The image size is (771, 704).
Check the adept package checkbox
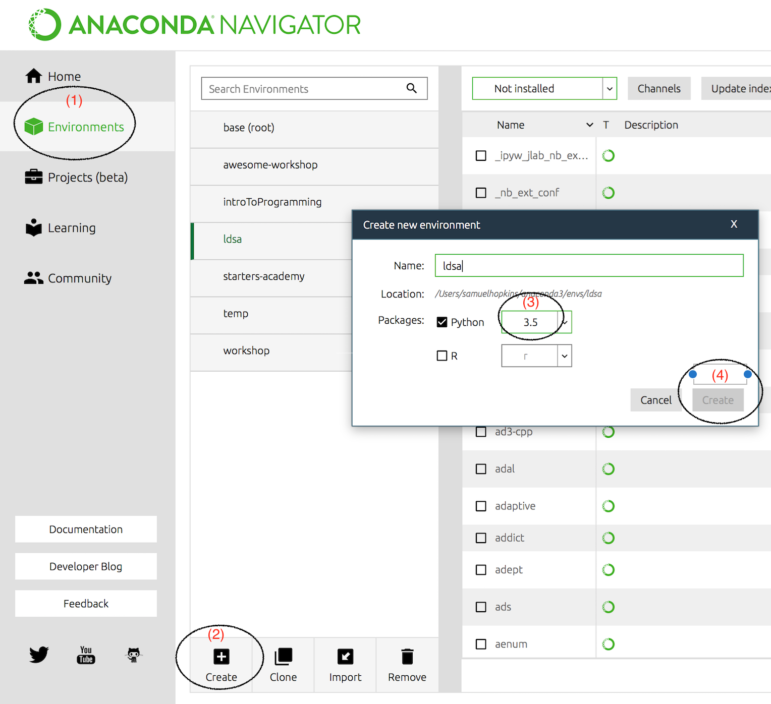(x=481, y=570)
